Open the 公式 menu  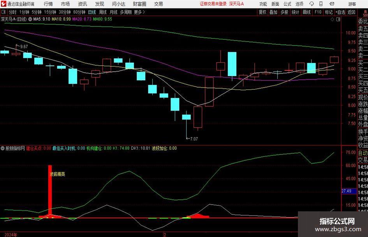coord(287,4)
